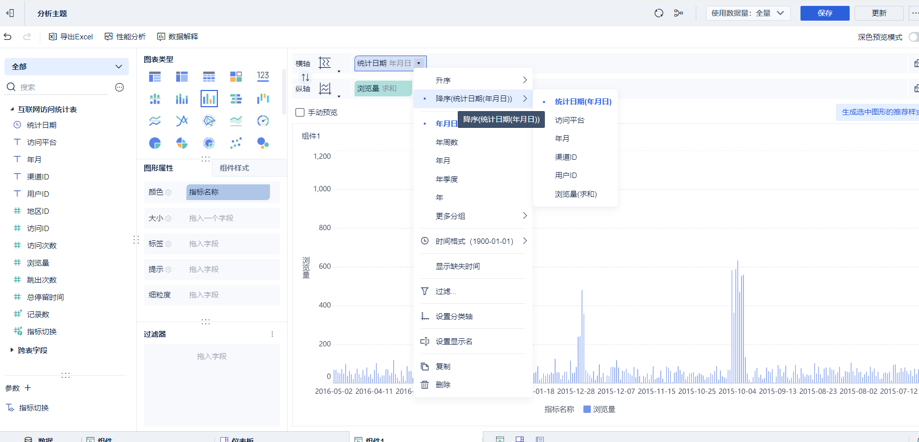Tick the 手动预览 checkbox
The image size is (919, 442).
pyautogui.click(x=300, y=113)
